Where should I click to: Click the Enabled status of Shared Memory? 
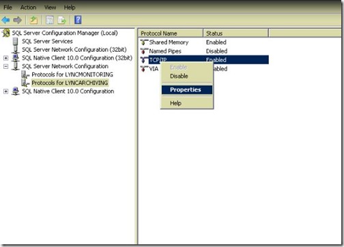216,42
